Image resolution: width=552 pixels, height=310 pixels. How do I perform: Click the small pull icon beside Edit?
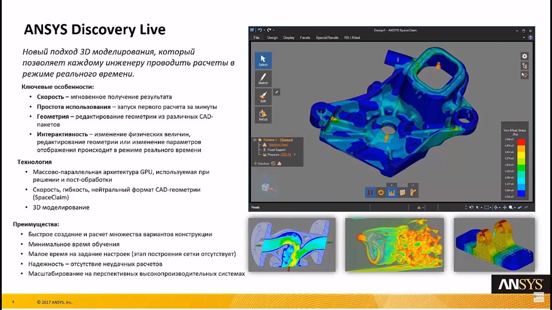coord(277,92)
